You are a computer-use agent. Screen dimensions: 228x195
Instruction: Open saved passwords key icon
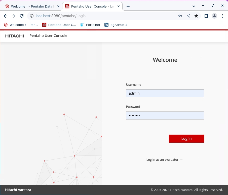click(x=180, y=16)
